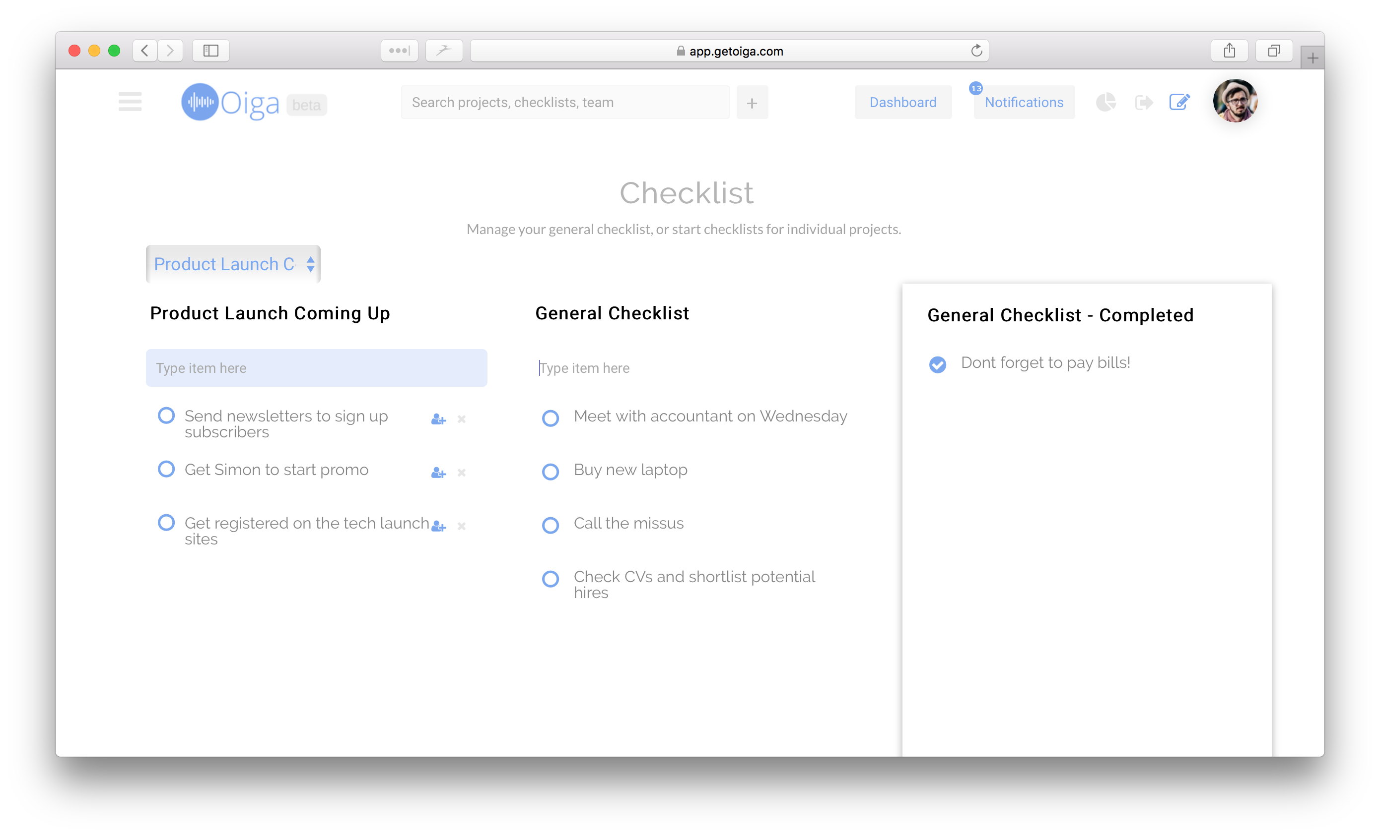This screenshot has width=1380, height=836.
Task: Open the Dashboard tab
Action: click(x=903, y=103)
